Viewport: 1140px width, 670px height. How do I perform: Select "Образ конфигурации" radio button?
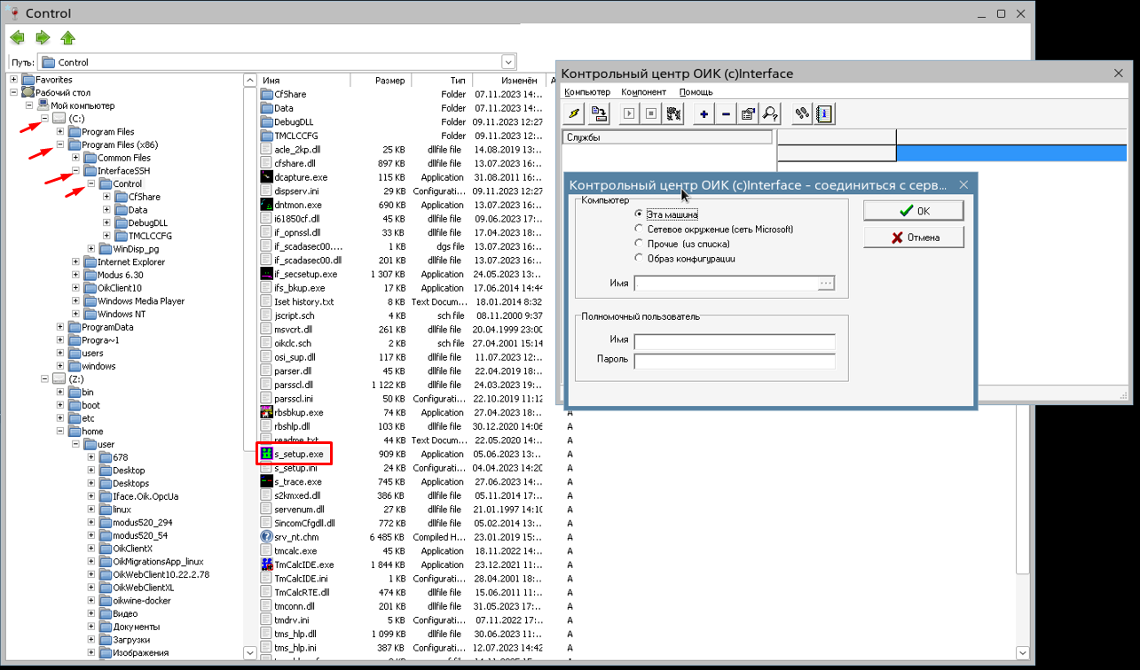click(x=638, y=258)
